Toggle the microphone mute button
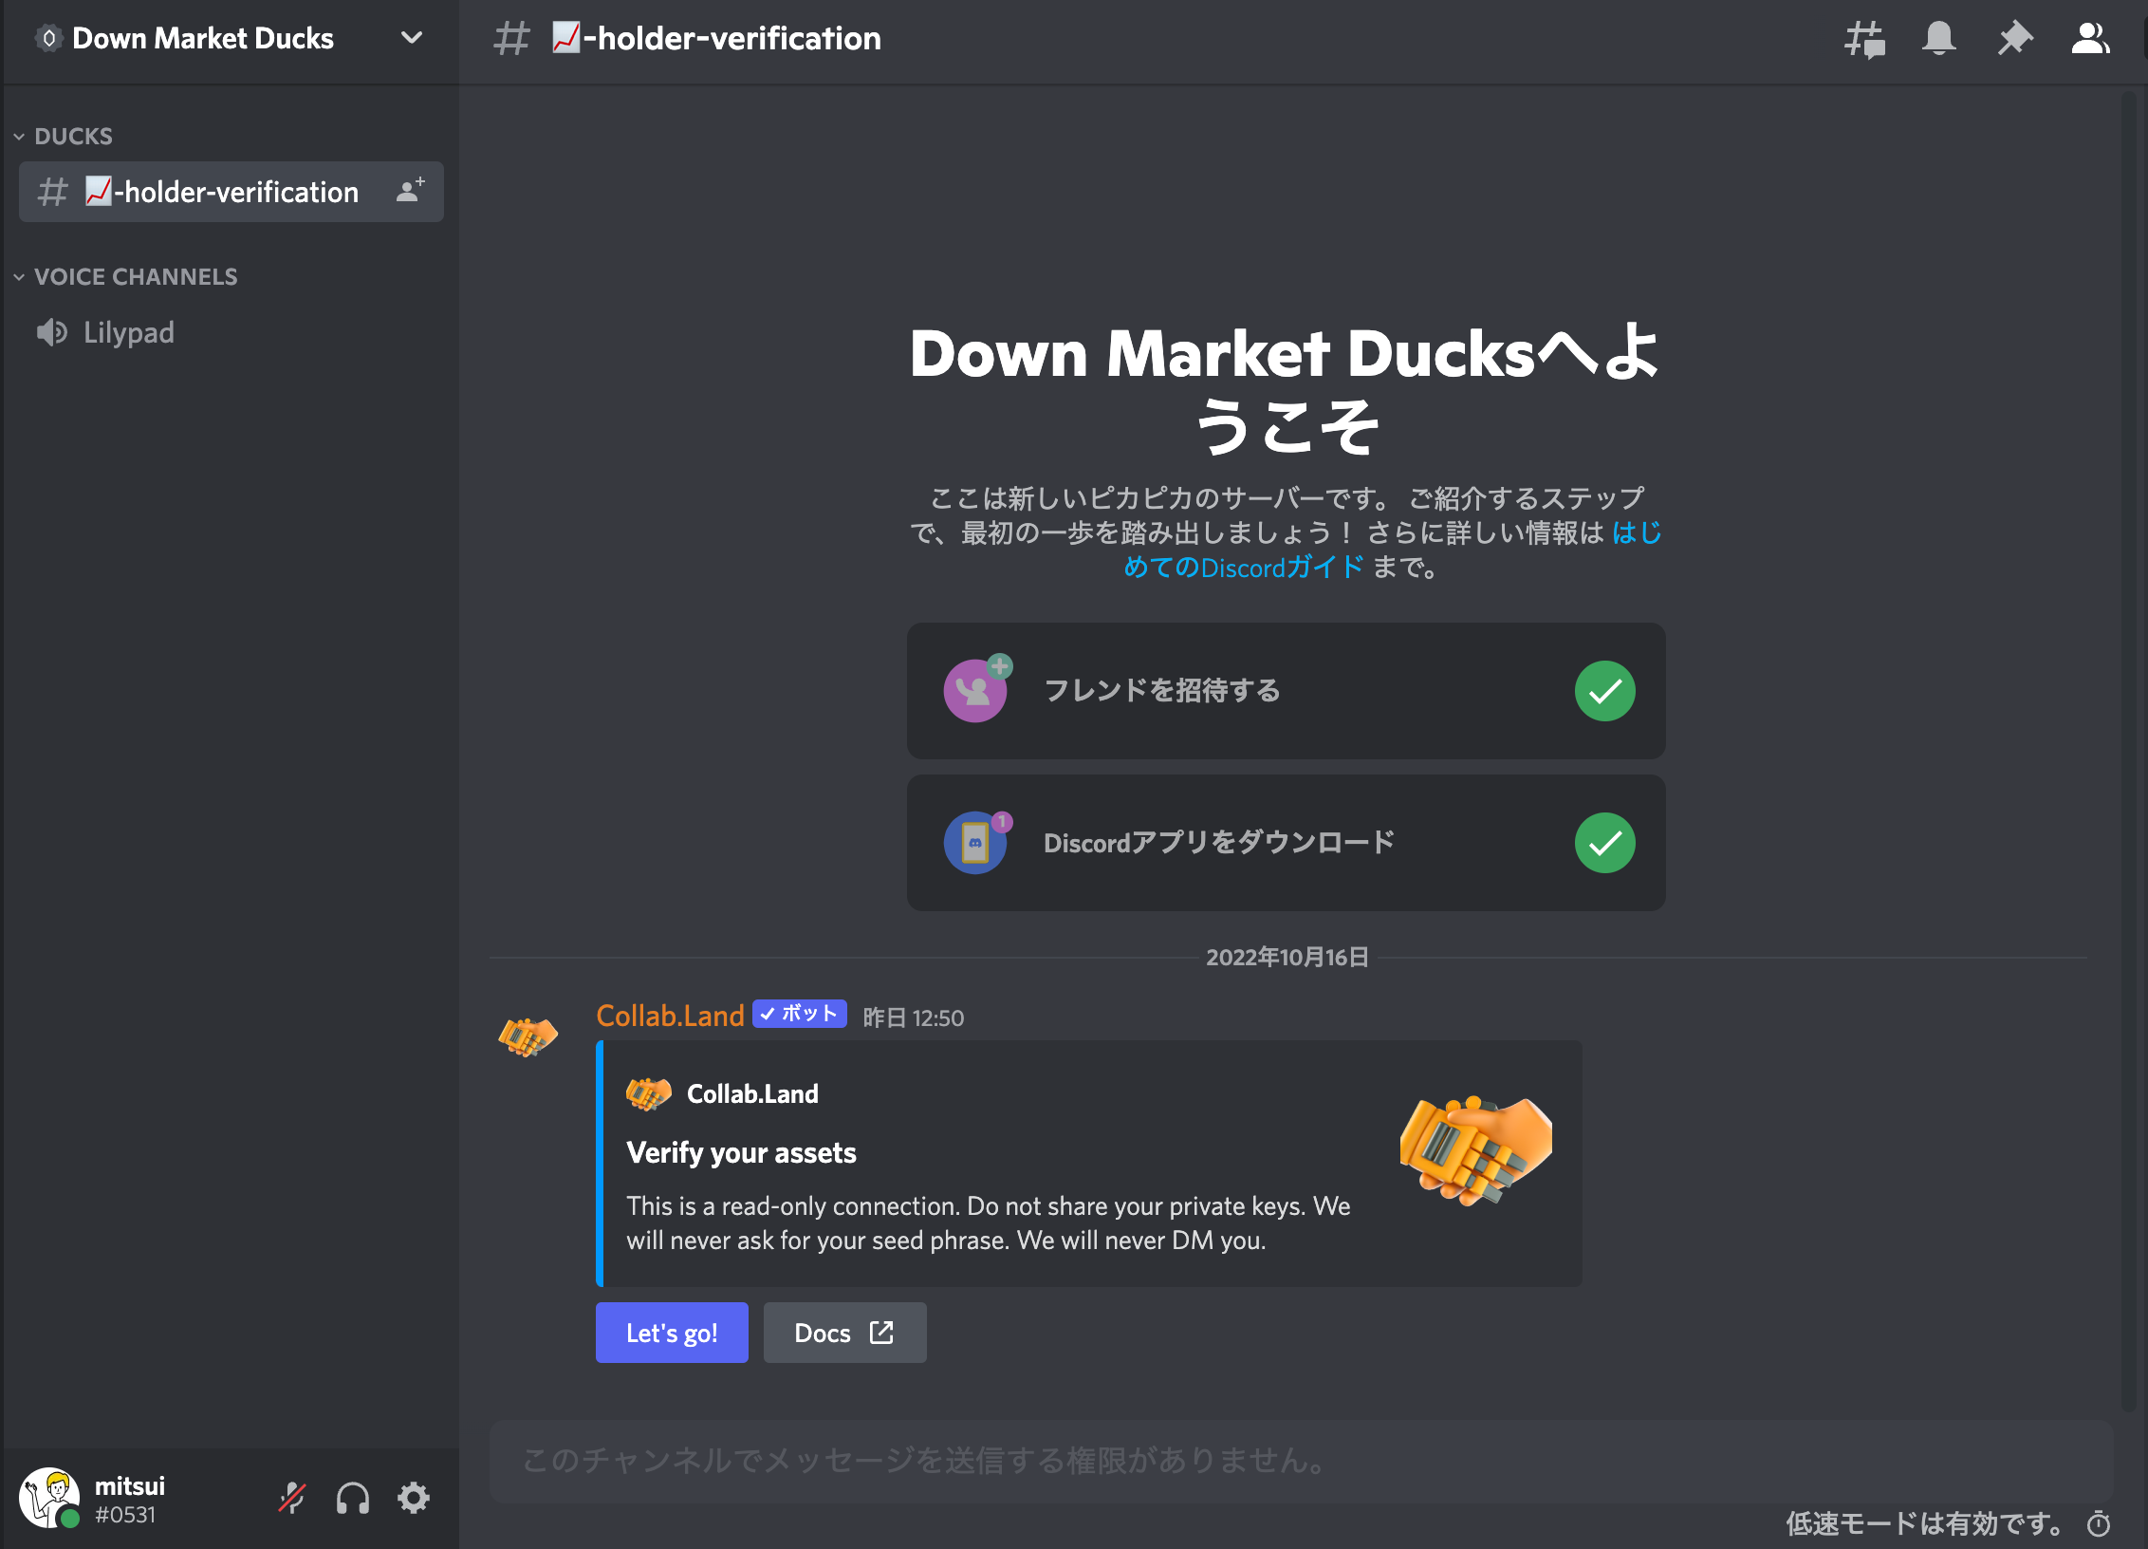This screenshot has height=1549, width=2148. click(292, 1499)
